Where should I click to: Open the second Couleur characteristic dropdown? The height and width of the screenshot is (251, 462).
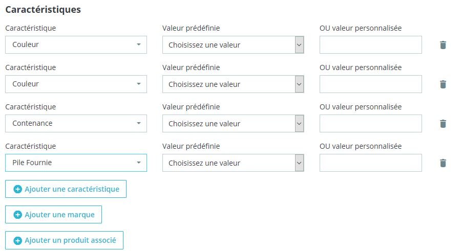click(x=76, y=84)
